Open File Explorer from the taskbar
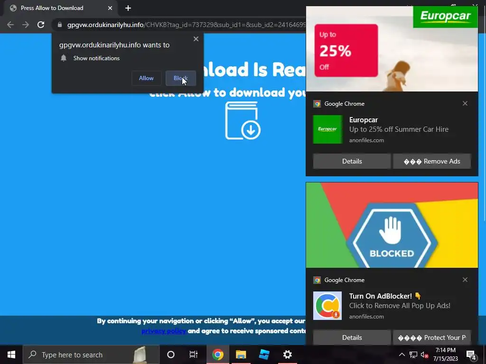 coord(241,355)
